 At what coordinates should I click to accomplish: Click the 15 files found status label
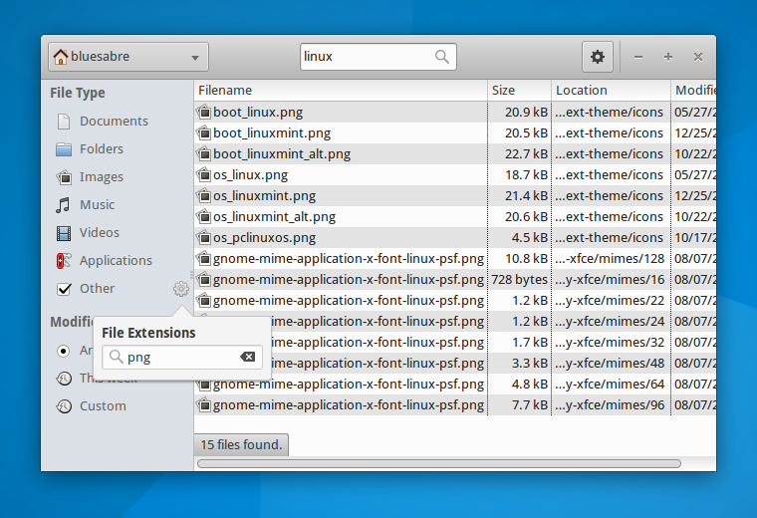[241, 444]
